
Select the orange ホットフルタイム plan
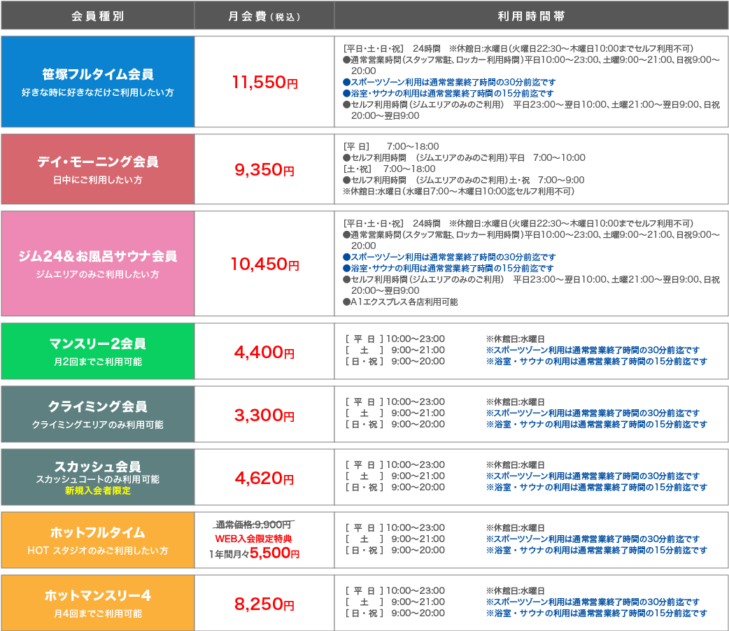coord(97,540)
